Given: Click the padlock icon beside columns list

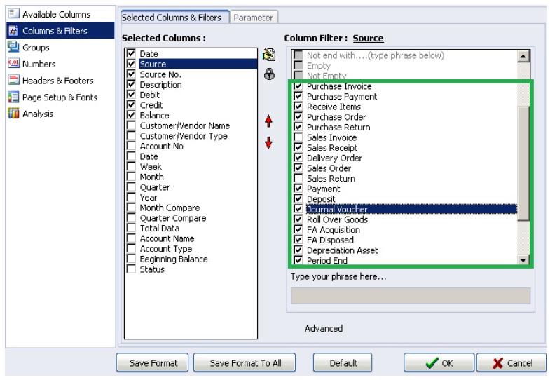Looking at the screenshot, I should pos(269,74).
